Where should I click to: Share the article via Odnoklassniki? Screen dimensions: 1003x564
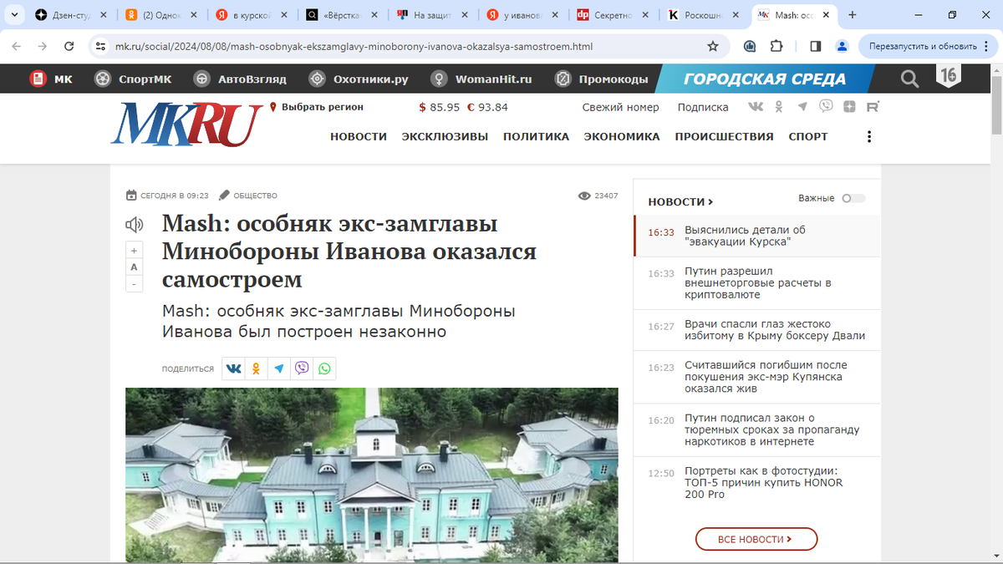click(256, 368)
